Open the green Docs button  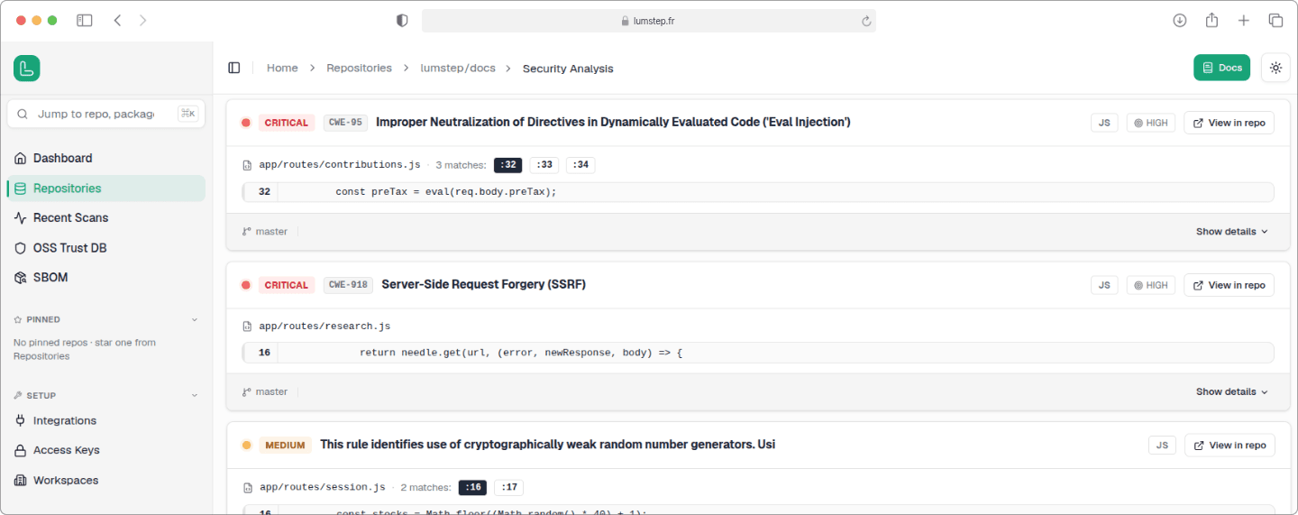coord(1221,68)
